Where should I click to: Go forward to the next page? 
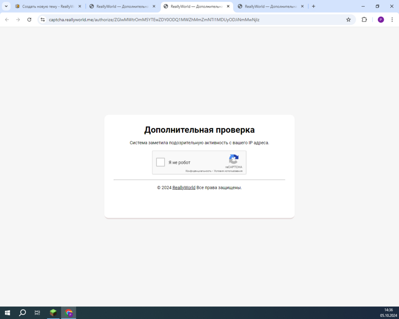(18, 20)
